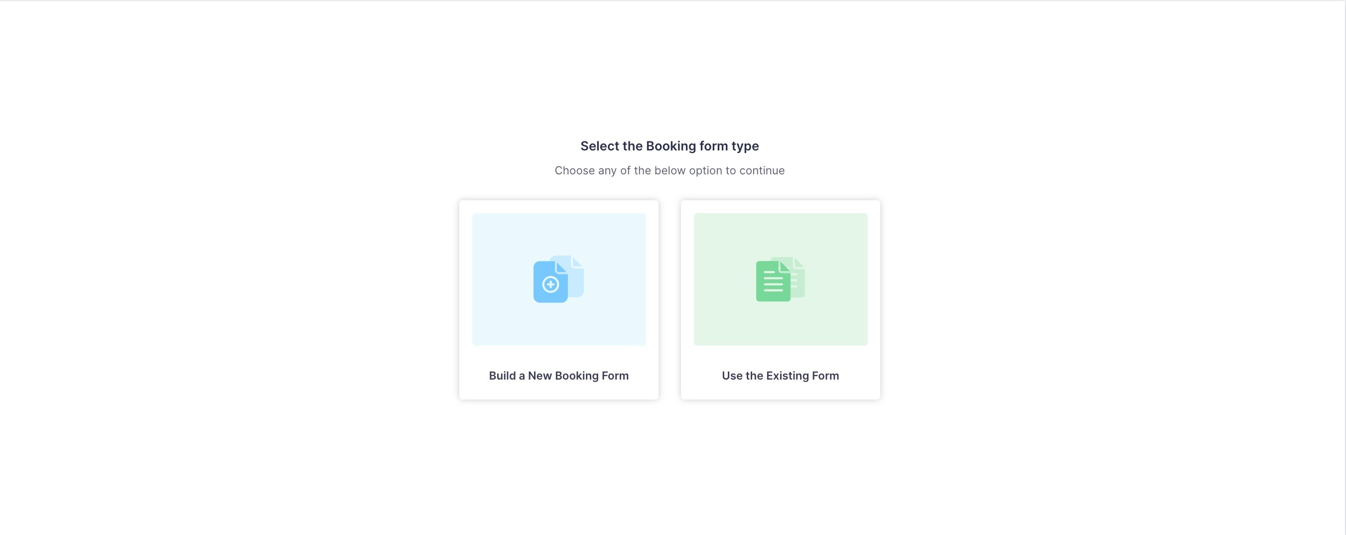
Task: Click white margin under green thumbnail in card
Action: pos(781,356)
